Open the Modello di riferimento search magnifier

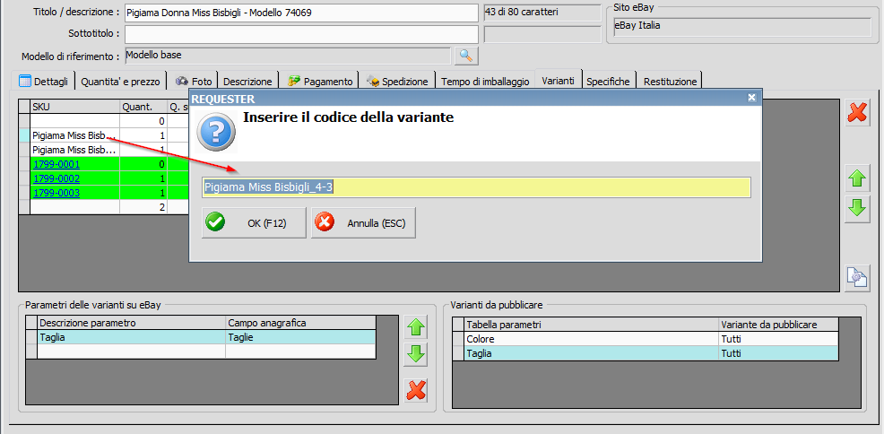[466, 56]
